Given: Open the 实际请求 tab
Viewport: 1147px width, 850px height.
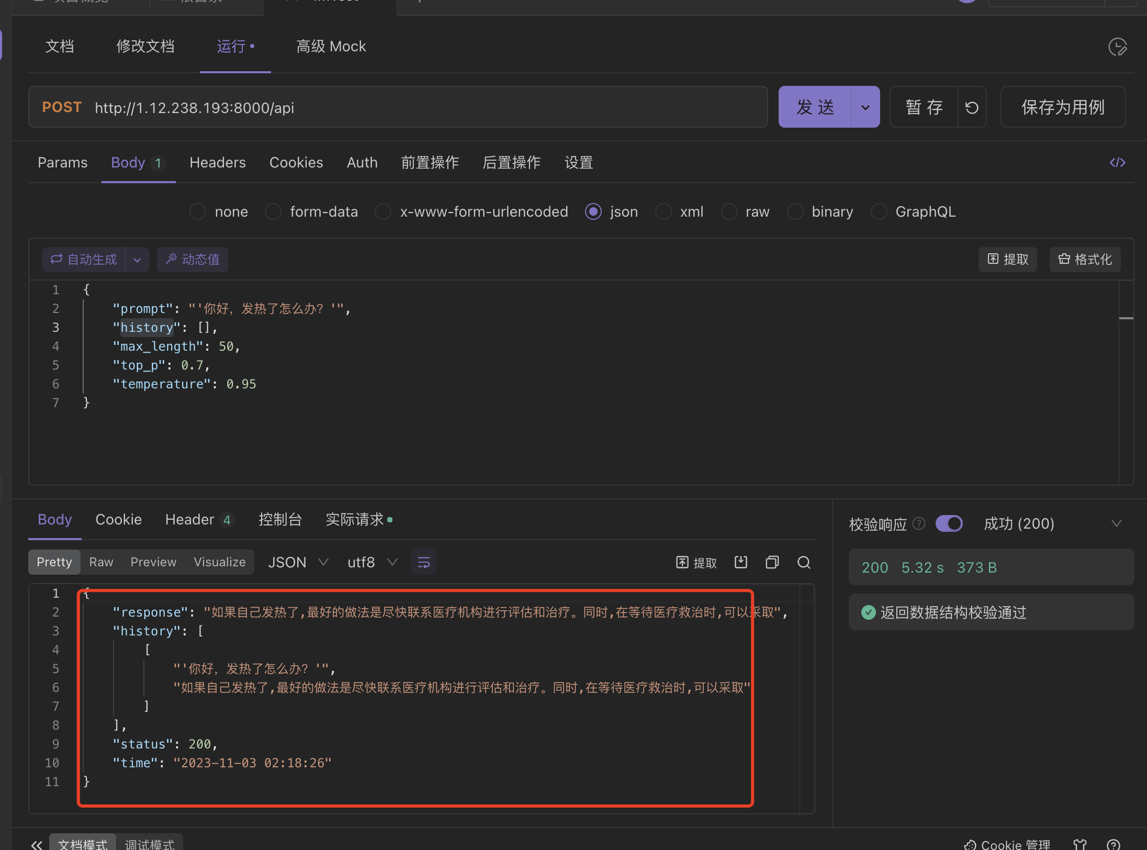Looking at the screenshot, I should 359,520.
